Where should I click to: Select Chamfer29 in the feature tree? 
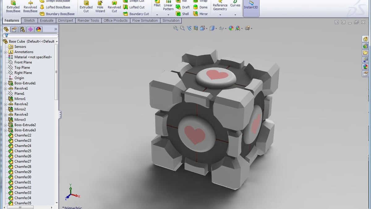tap(23, 172)
